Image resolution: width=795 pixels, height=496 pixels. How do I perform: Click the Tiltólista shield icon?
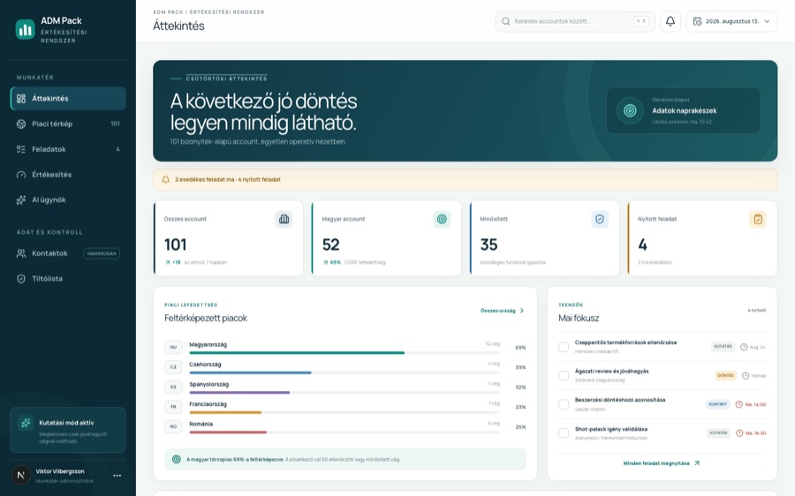pyautogui.click(x=21, y=279)
